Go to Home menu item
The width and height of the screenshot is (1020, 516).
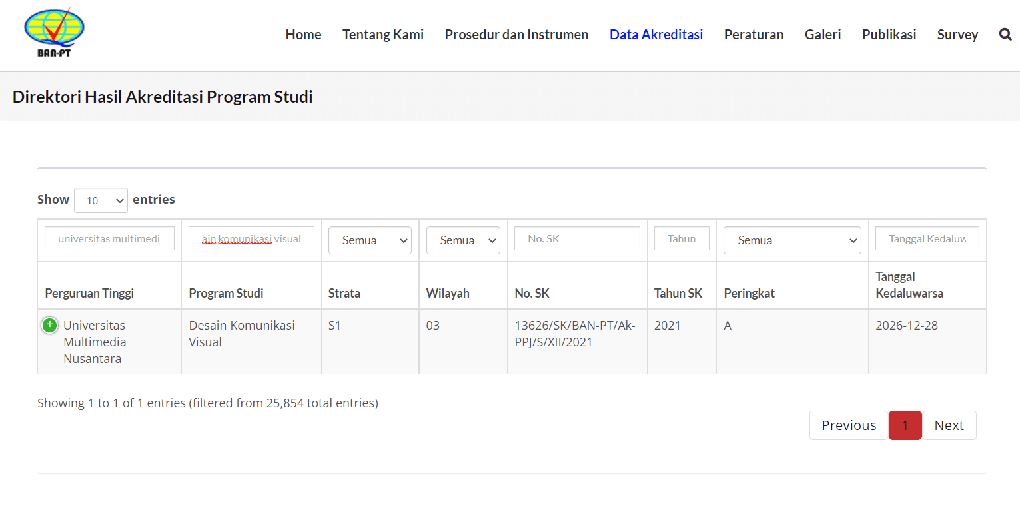tap(303, 35)
